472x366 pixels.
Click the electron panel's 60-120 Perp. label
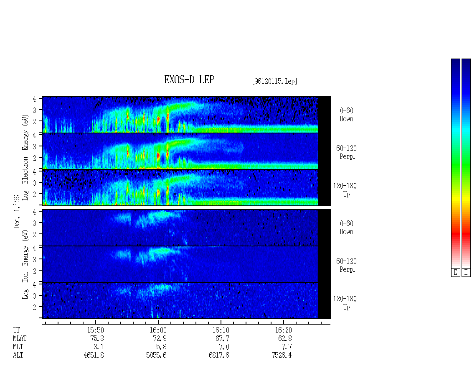point(346,152)
